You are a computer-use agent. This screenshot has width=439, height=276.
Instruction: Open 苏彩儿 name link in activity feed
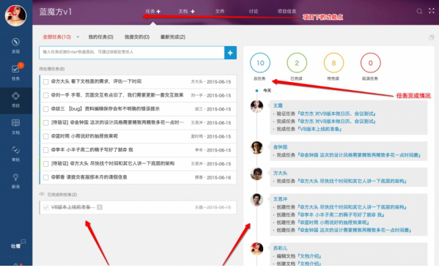click(x=280, y=248)
